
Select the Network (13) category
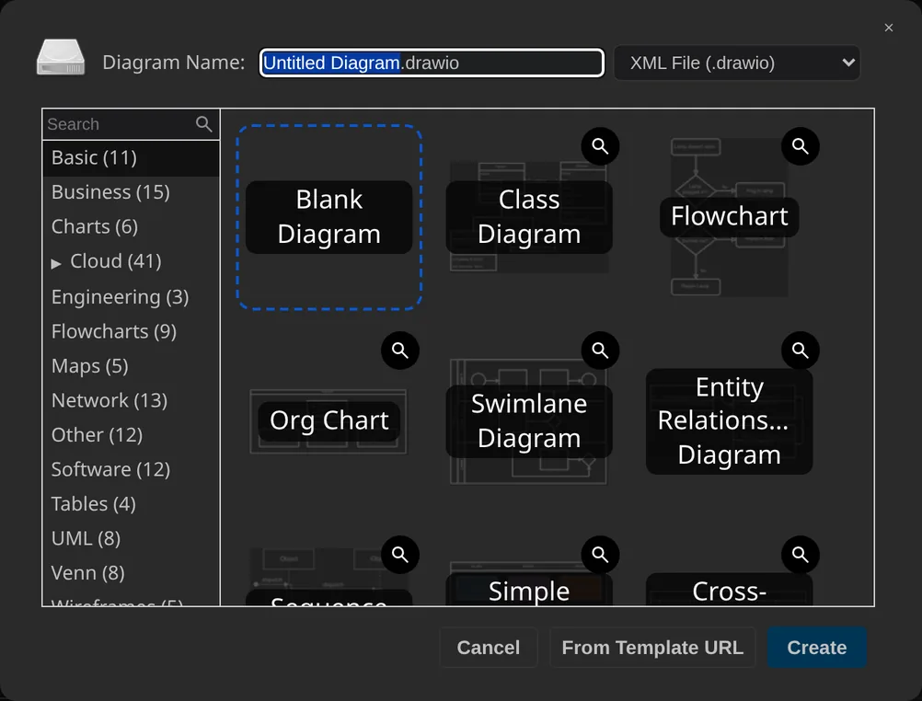[x=131, y=400]
